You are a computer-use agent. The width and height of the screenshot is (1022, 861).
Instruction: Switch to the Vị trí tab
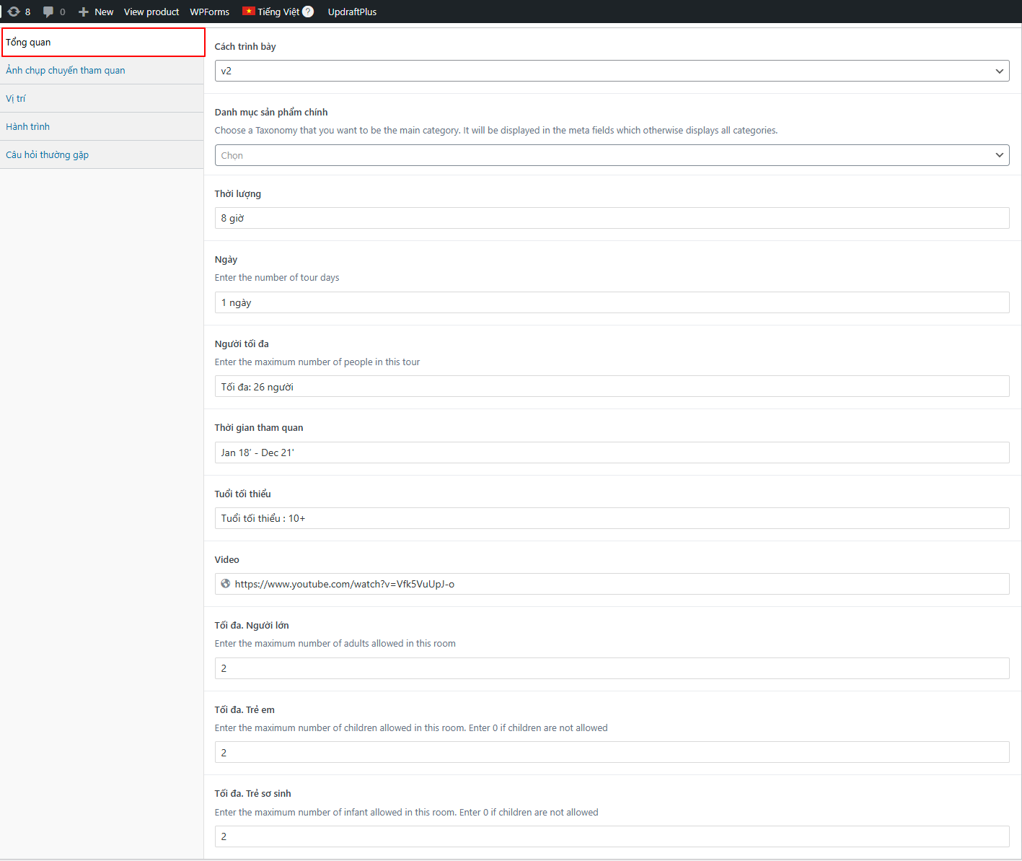pyautogui.click(x=102, y=98)
